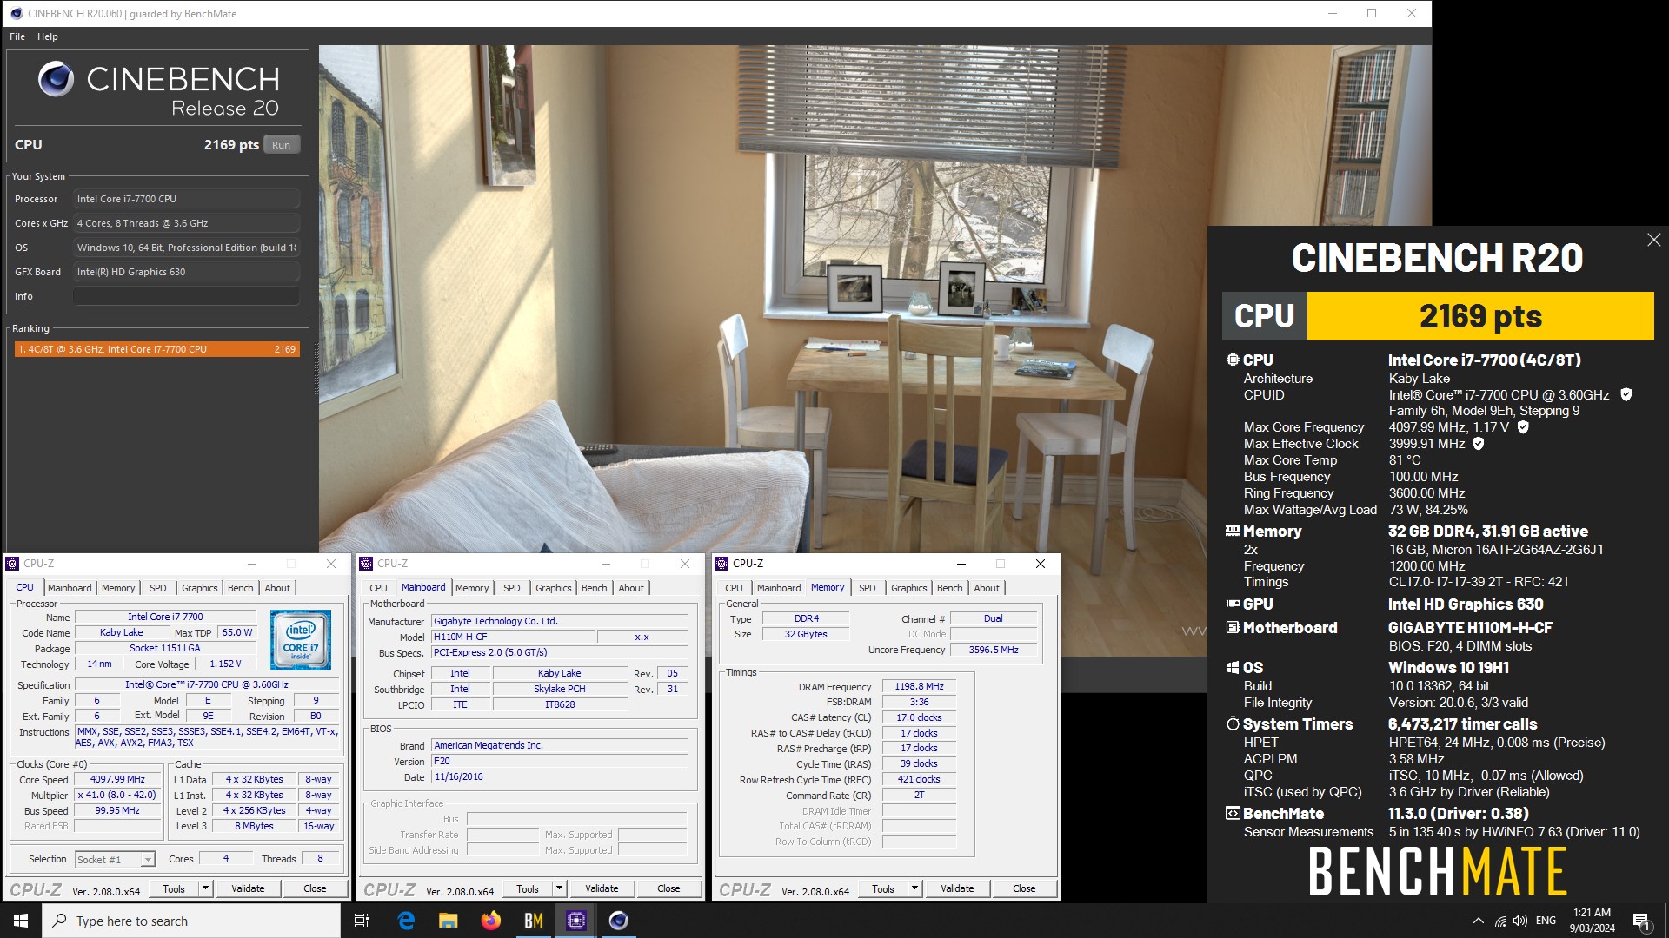Click Tools button in CPU-Z Mainboard window
The image size is (1669, 938).
tap(528, 888)
